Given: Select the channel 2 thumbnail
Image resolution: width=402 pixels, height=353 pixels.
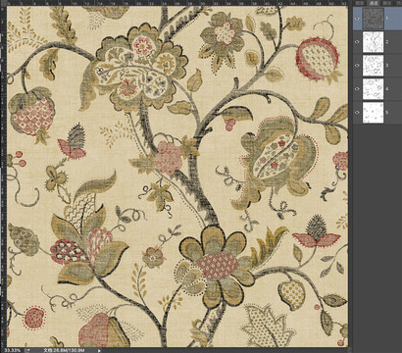Looking at the screenshot, I should pyautogui.click(x=373, y=42).
